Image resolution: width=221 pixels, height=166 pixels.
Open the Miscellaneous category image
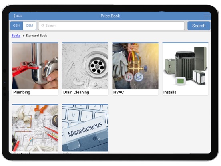click(x=85, y=128)
